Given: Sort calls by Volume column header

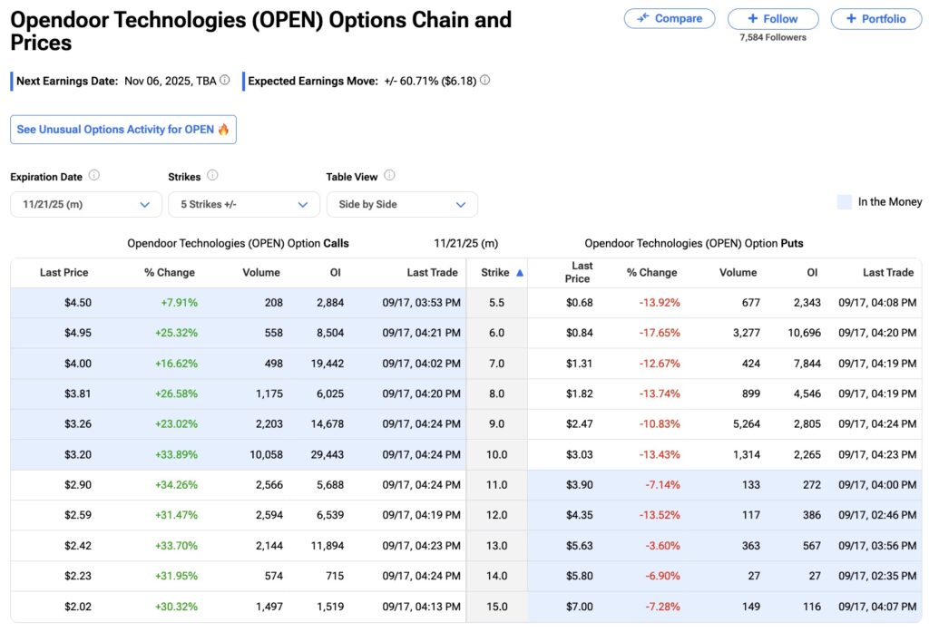Looking at the screenshot, I should click(261, 272).
